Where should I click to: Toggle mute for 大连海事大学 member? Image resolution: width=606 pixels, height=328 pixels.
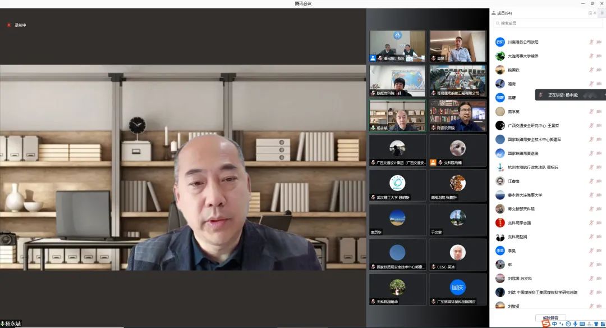[592, 55]
